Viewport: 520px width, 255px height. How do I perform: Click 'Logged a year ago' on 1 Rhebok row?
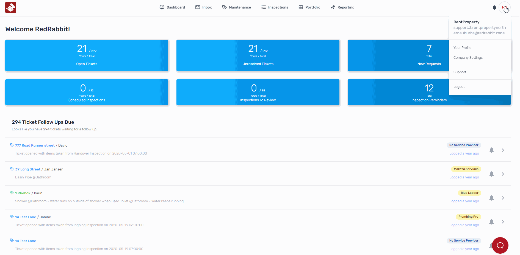pos(464,201)
